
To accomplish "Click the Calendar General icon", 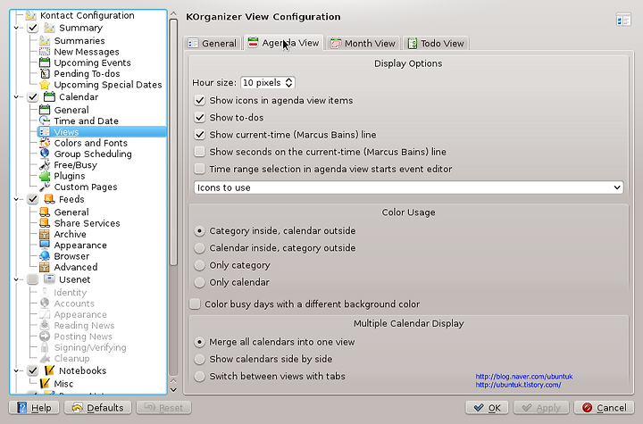I will pos(45,110).
